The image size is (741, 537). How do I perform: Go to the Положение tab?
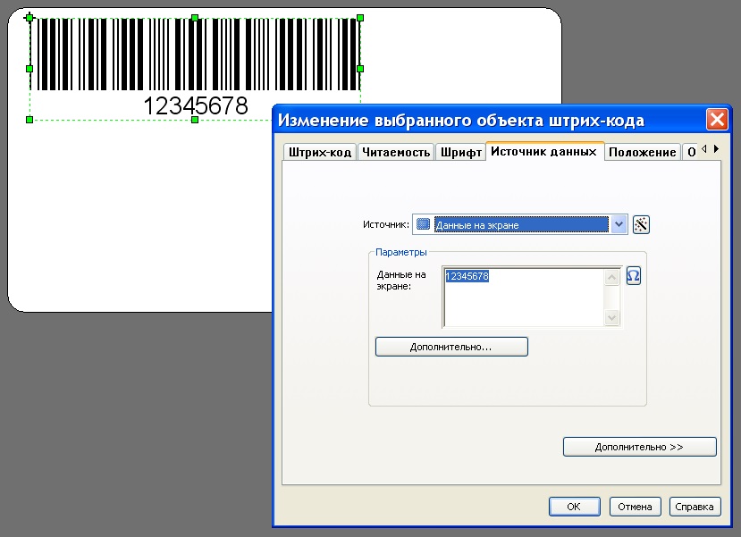643,152
